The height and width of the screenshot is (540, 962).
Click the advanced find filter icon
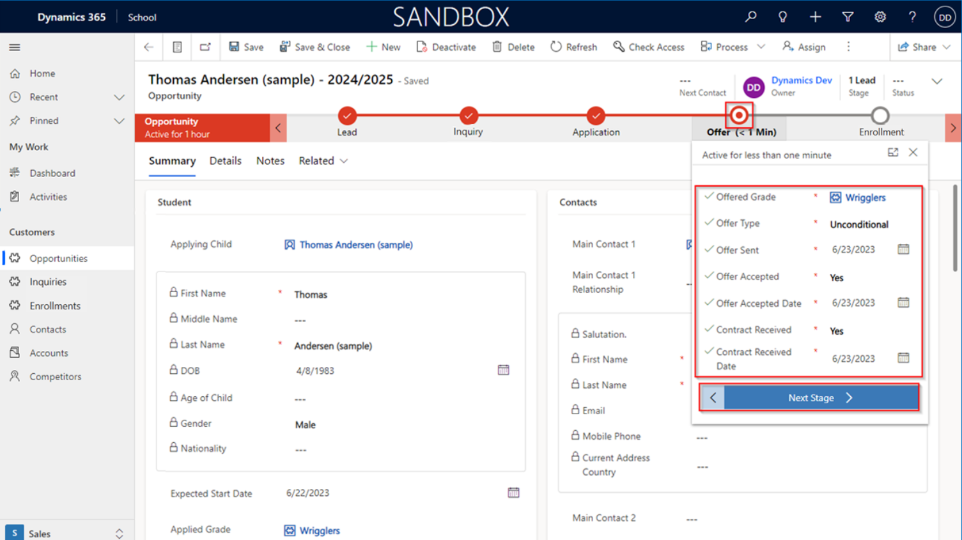click(x=848, y=17)
